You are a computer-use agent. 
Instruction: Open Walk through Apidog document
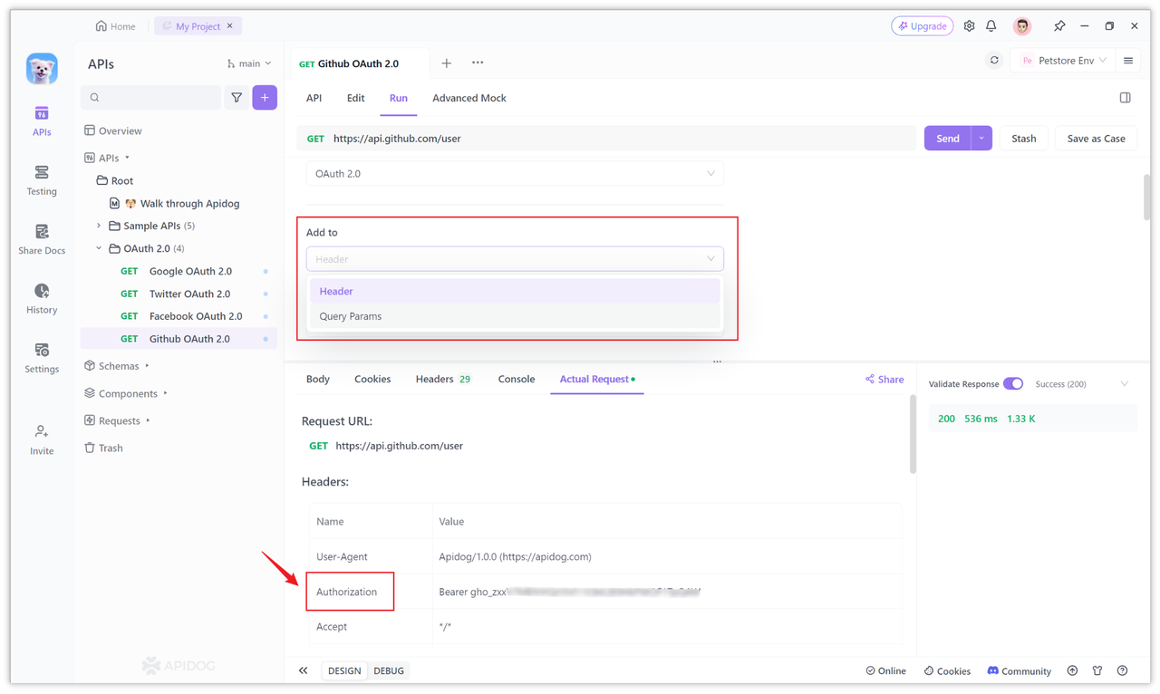tap(175, 204)
